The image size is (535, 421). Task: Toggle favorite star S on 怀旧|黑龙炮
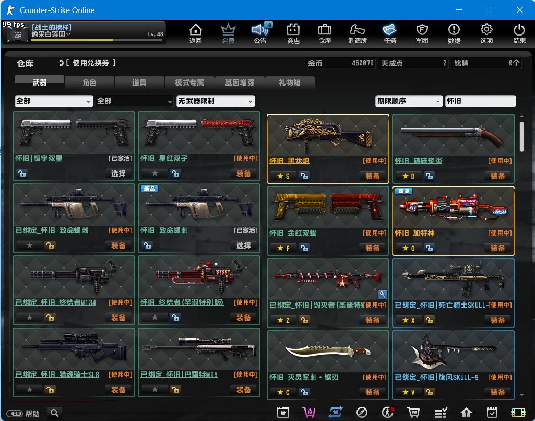click(283, 176)
